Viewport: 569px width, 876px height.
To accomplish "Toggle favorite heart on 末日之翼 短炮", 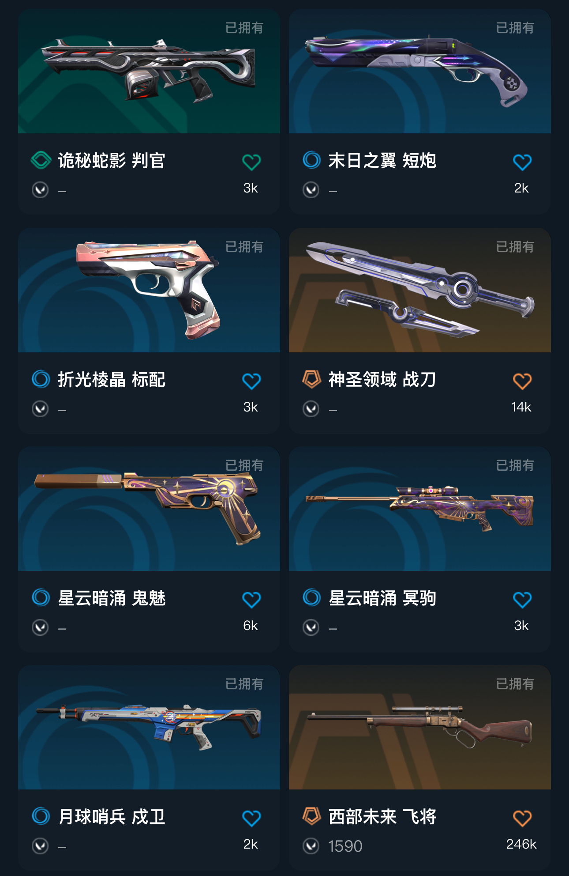I will pyautogui.click(x=522, y=162).
